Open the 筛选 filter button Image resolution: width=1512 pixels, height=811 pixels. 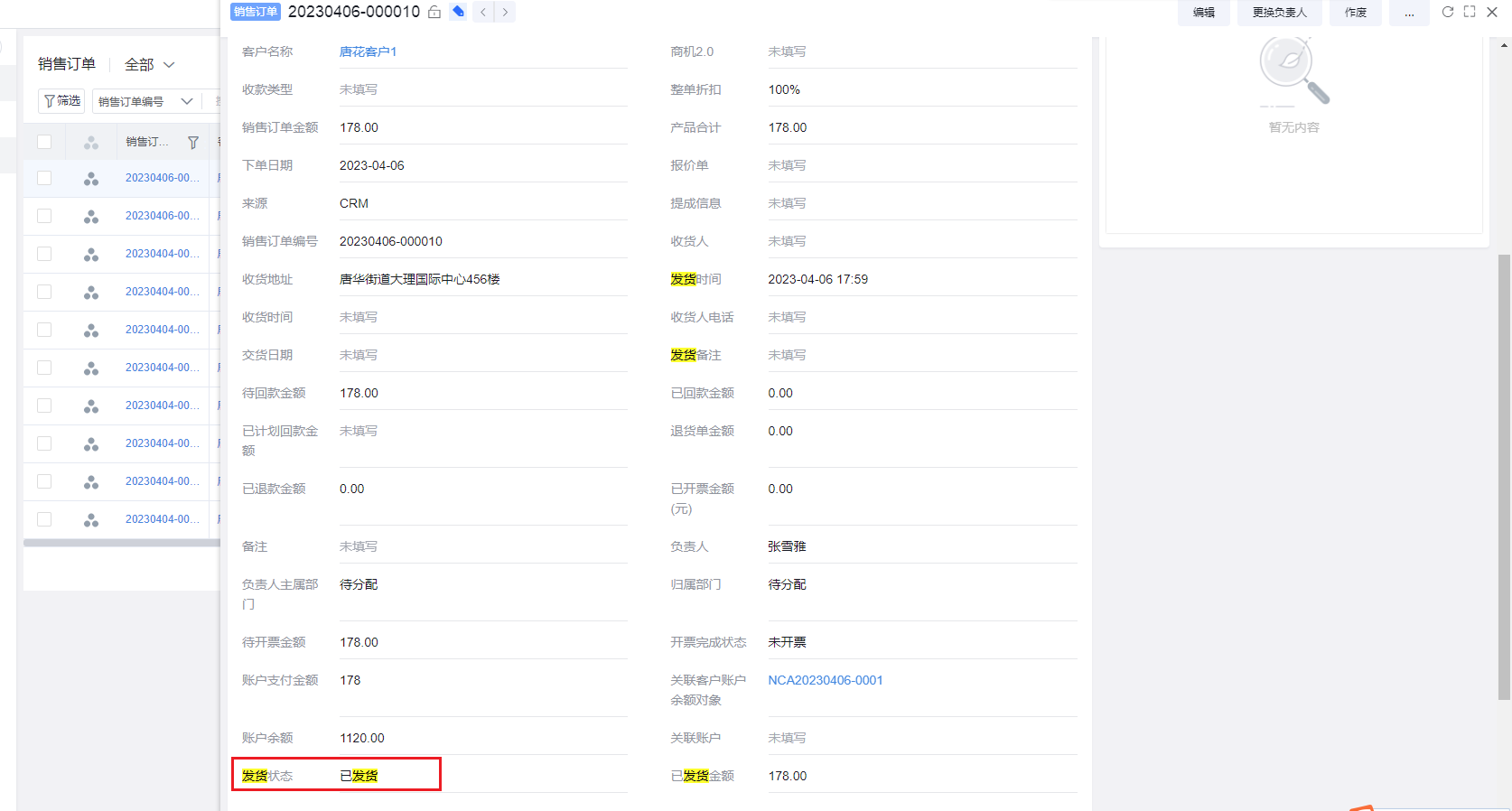click(62, 101)
